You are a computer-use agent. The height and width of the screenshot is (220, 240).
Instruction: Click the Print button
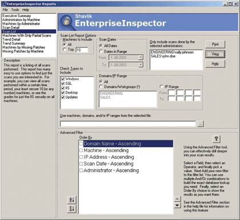[215, 44]
